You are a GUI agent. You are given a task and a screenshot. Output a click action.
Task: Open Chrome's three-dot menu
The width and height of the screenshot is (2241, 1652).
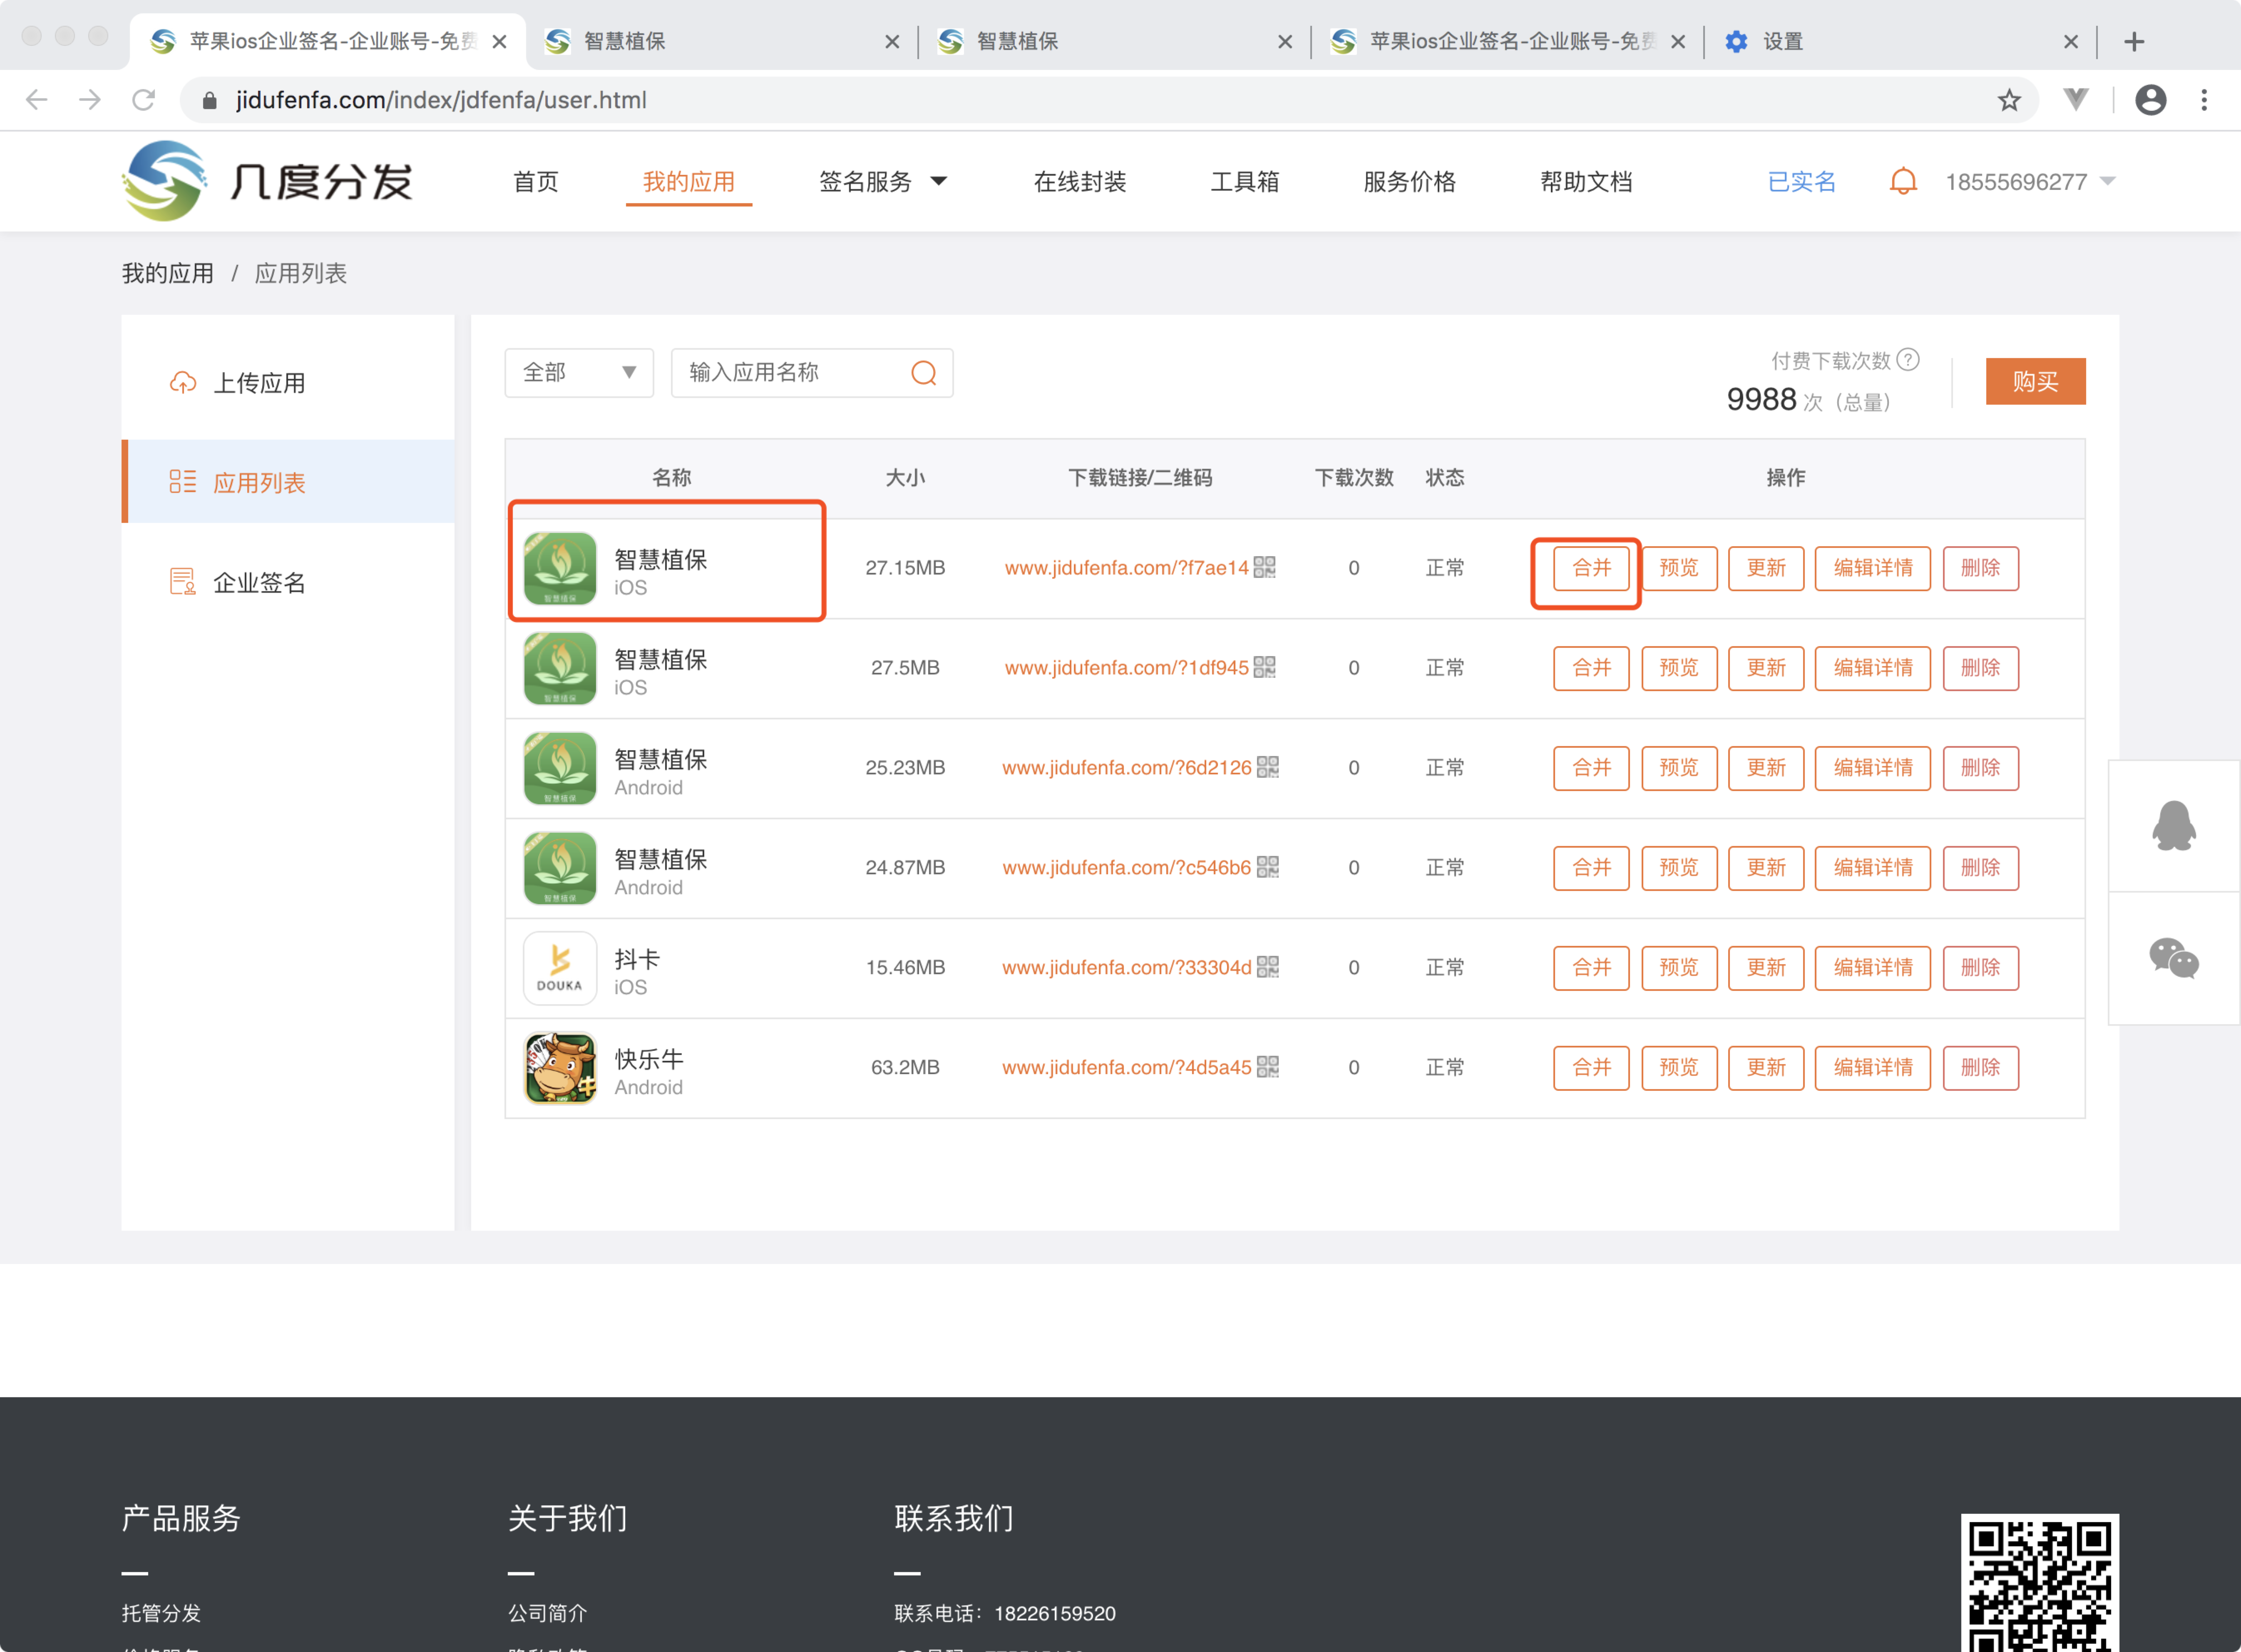pos(2204,100)
